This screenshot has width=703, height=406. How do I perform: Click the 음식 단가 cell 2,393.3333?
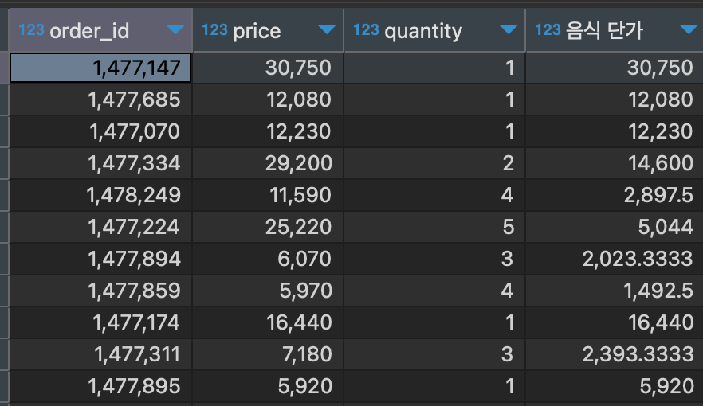[615, 353]
